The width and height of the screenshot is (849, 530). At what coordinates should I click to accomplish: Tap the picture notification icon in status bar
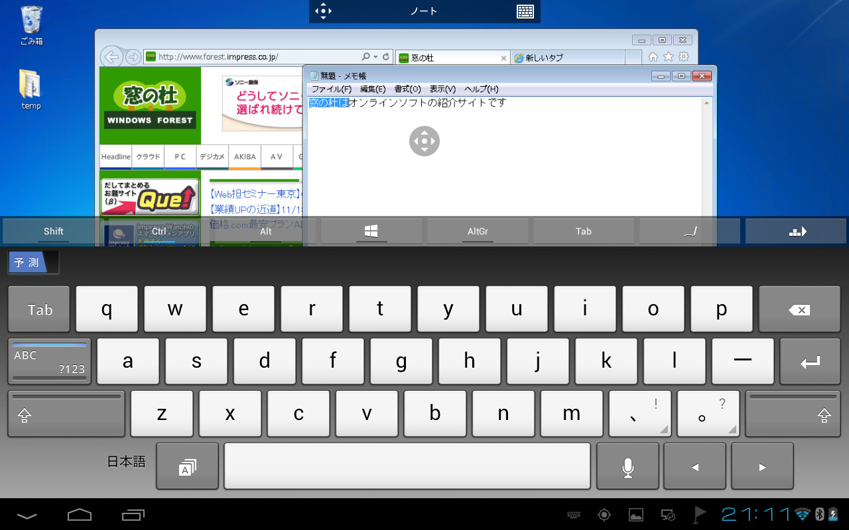635,515
